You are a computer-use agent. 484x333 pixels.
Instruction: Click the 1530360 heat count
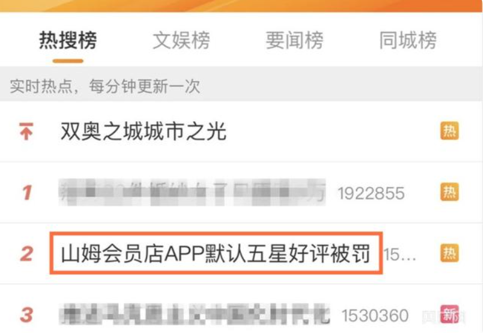pyautogui.click(x=375, y=316)
